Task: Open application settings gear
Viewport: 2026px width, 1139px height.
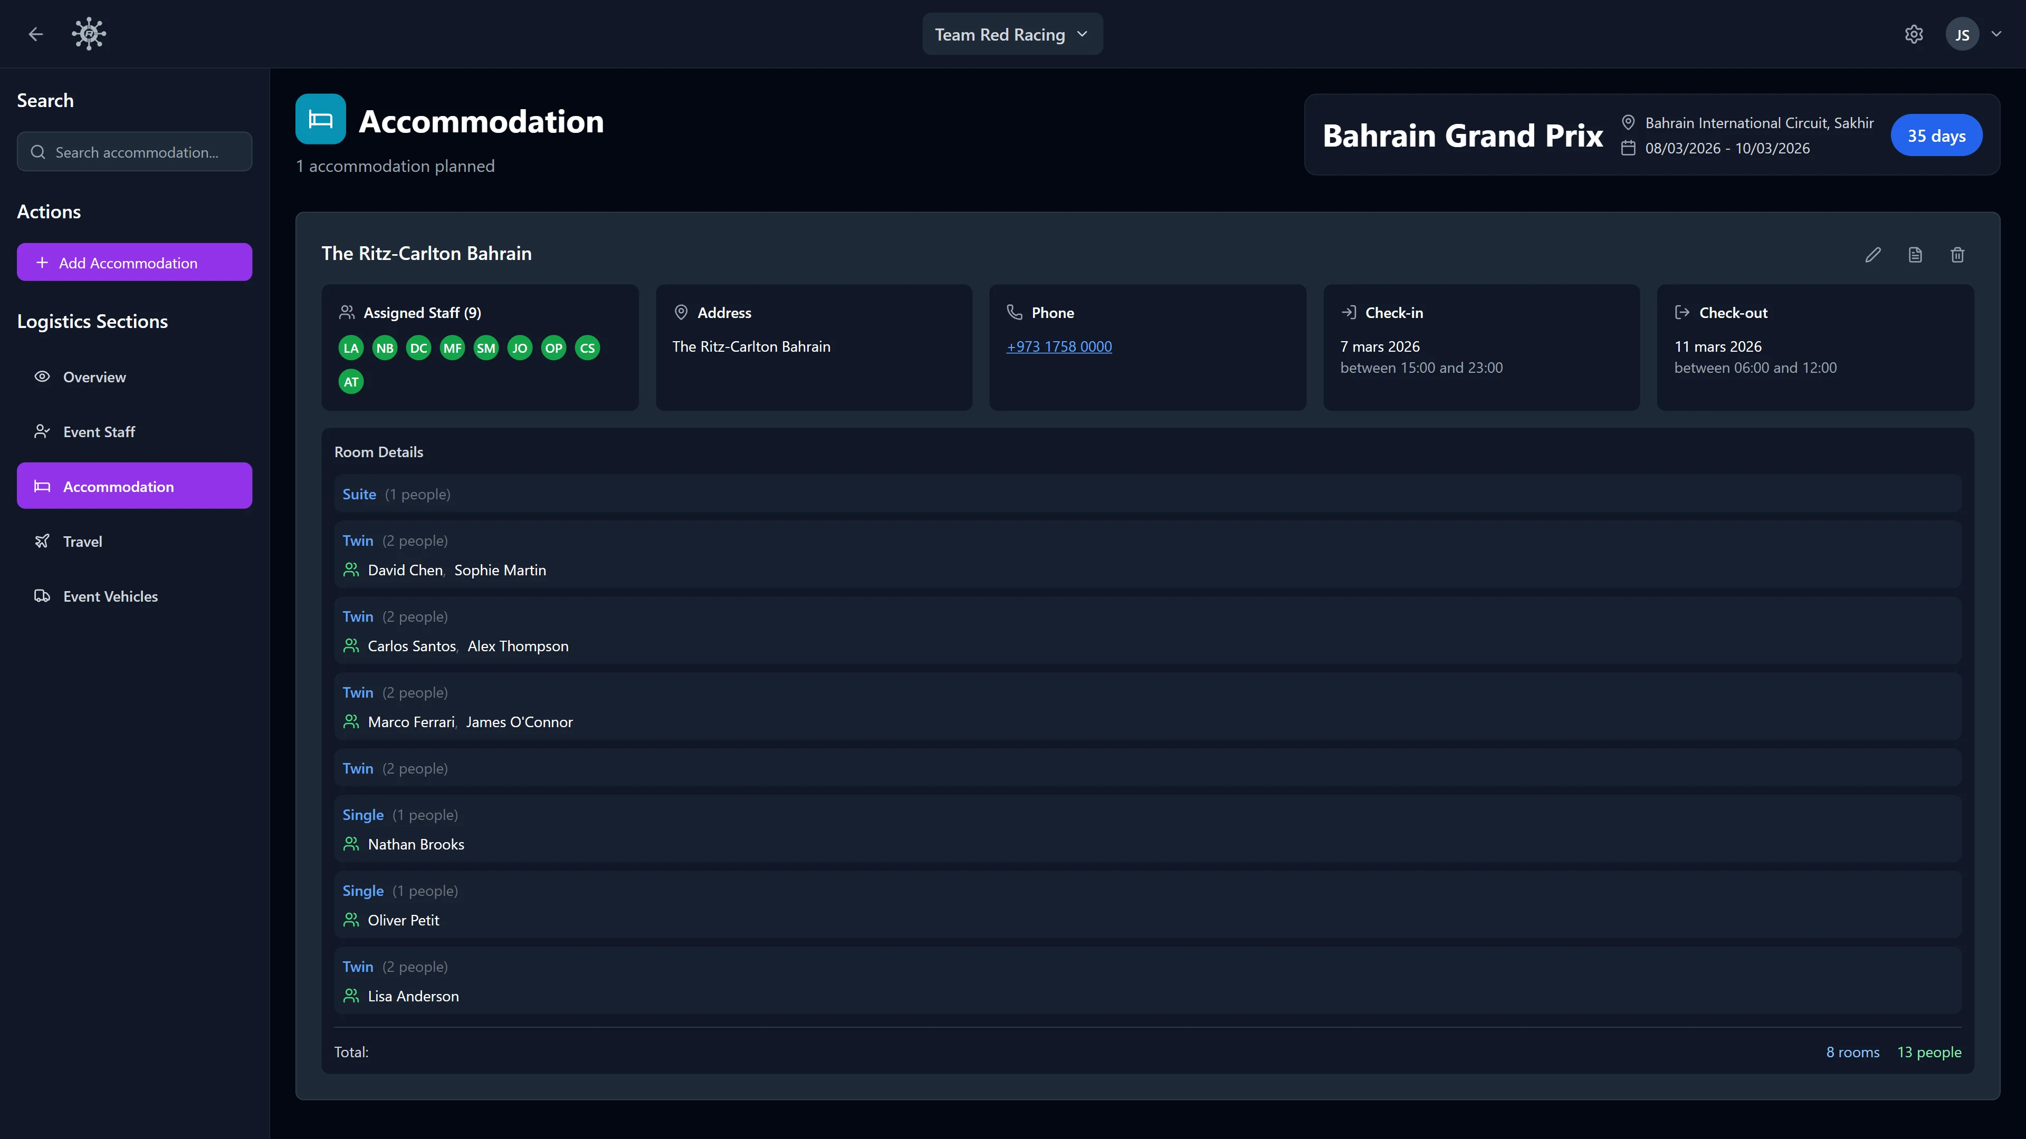Action: (1914, 34)
